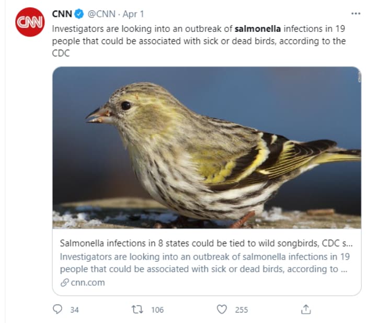Click the reply count 34
The height and width of the screenshot is (323, 366).
click(x=74, y=310)
